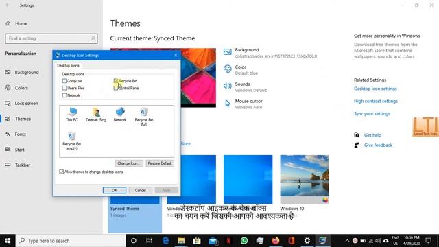Toggle Allow themes to change desktop icons
Viewport: 439px width, 247px height.
click(x=61, y=172)
